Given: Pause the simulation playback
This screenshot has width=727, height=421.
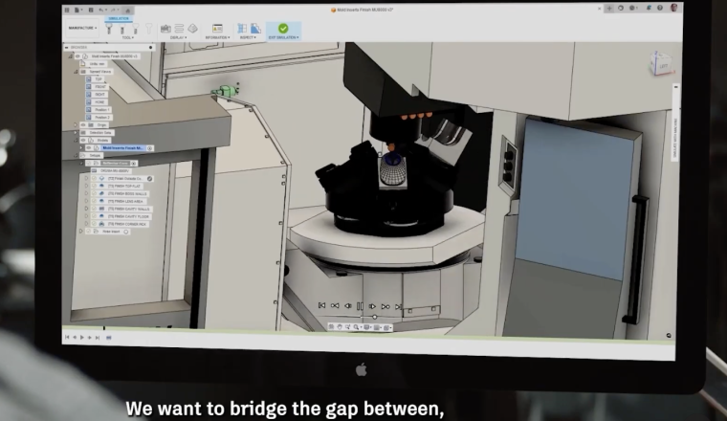Looking at the screenshot, I should (x=360, y=306).
